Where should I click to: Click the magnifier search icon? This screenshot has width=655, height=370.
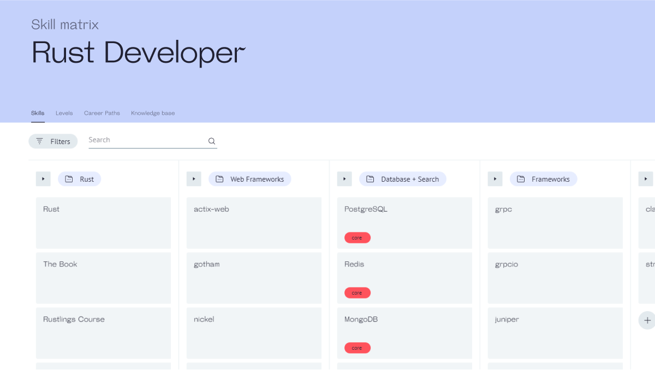pos(212,141)
